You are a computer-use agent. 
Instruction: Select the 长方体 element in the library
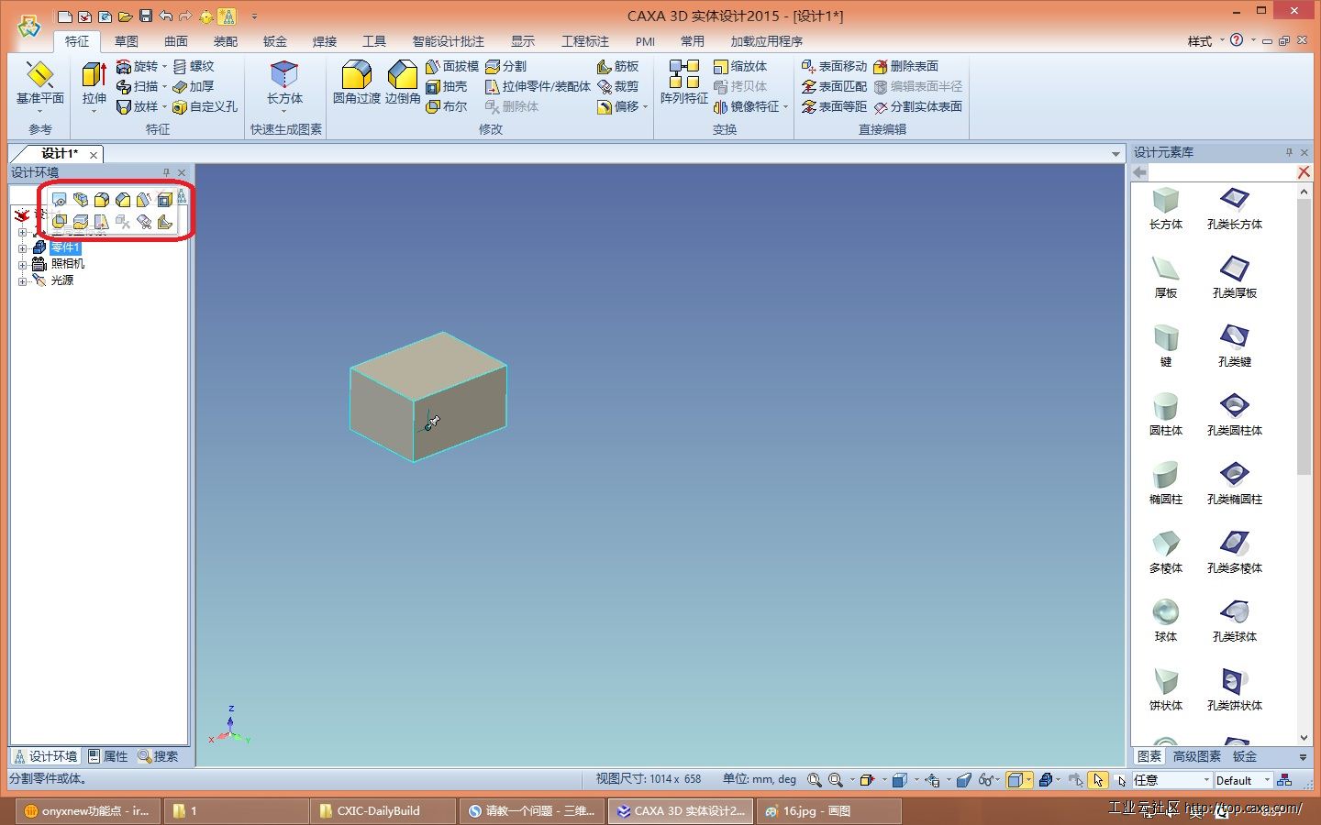(1166, 208)
